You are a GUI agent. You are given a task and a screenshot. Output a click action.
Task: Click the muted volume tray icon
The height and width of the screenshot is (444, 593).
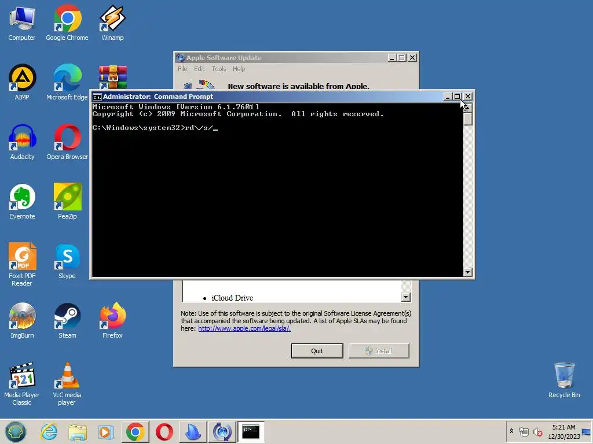(x=537, y=431)
